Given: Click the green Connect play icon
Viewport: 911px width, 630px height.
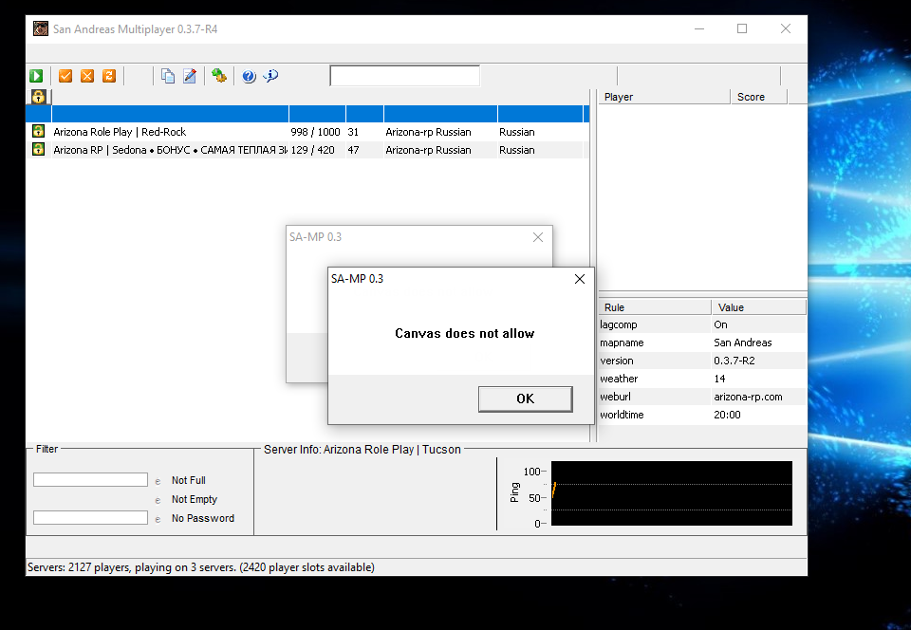Looking at the screenshot, I should tap(36, 76).
